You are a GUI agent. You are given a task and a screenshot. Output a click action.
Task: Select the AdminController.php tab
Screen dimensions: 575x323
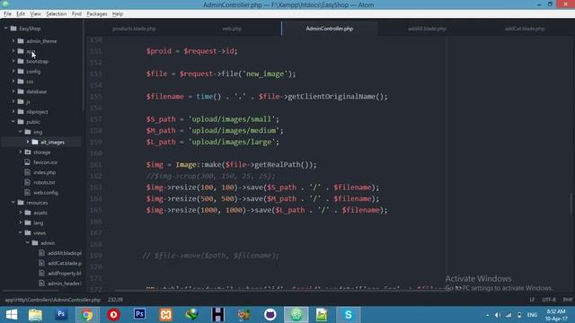(x=330, y=29)
